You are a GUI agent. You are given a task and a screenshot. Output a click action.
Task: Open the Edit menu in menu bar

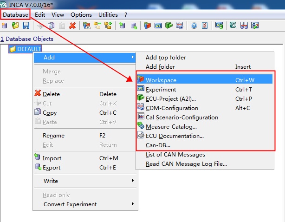40,14
